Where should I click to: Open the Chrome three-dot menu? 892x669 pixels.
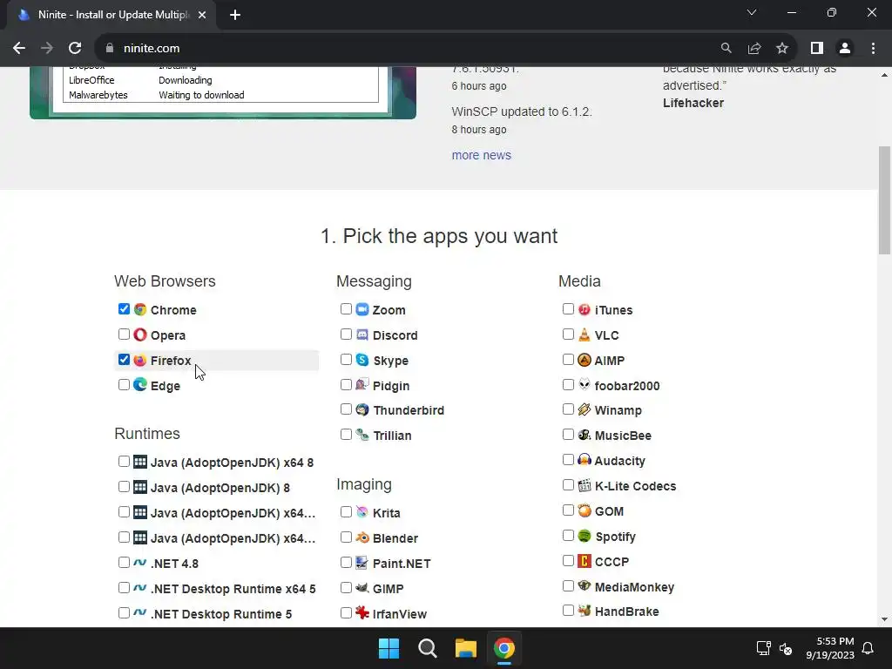[873, 49]
